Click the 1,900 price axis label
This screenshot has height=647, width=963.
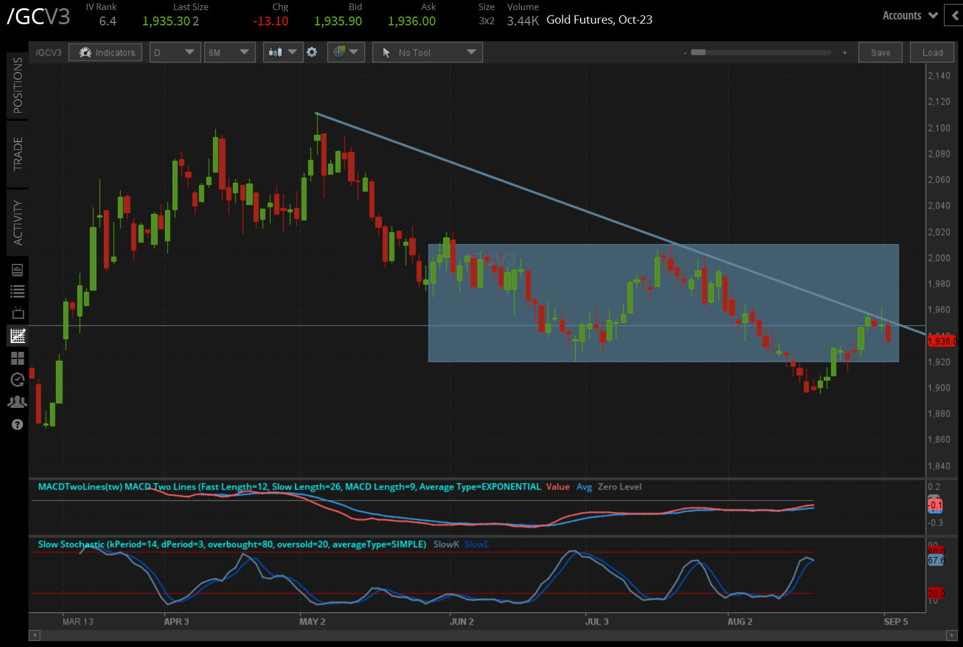coord(939,388)
